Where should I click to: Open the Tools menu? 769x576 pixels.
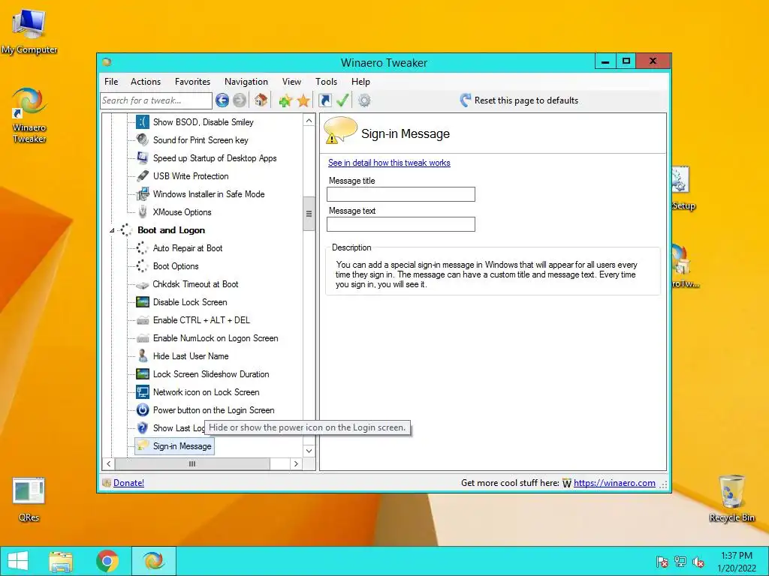tap(326, 82)
